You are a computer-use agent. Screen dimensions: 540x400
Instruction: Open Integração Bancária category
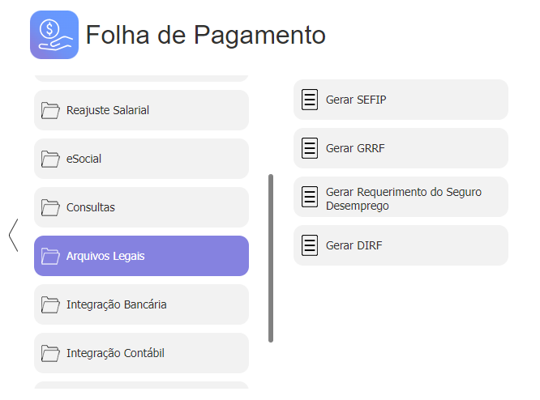pyautogui.click(x=141, y=304)
